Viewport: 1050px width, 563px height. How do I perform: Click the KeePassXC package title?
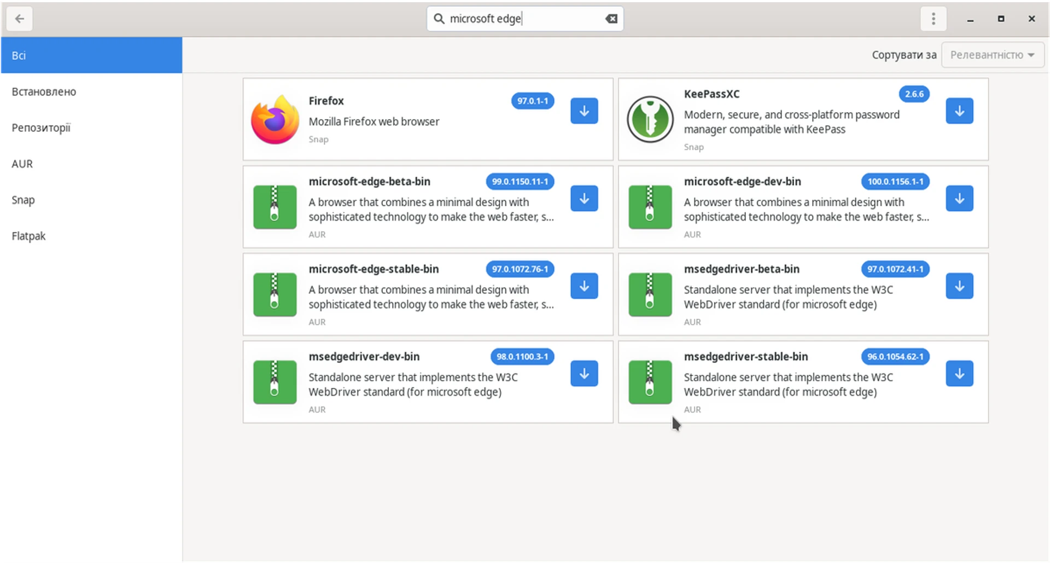(x=711, y=94)
